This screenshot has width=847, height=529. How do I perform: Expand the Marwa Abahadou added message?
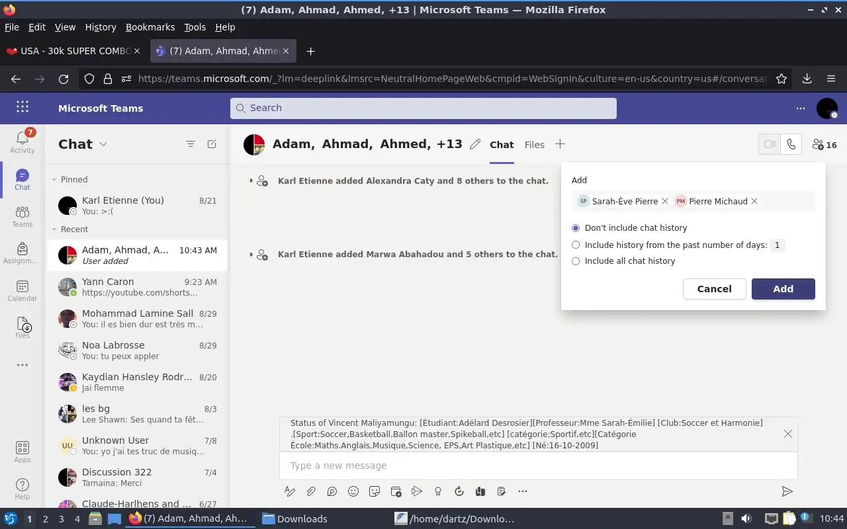(251, 254)
